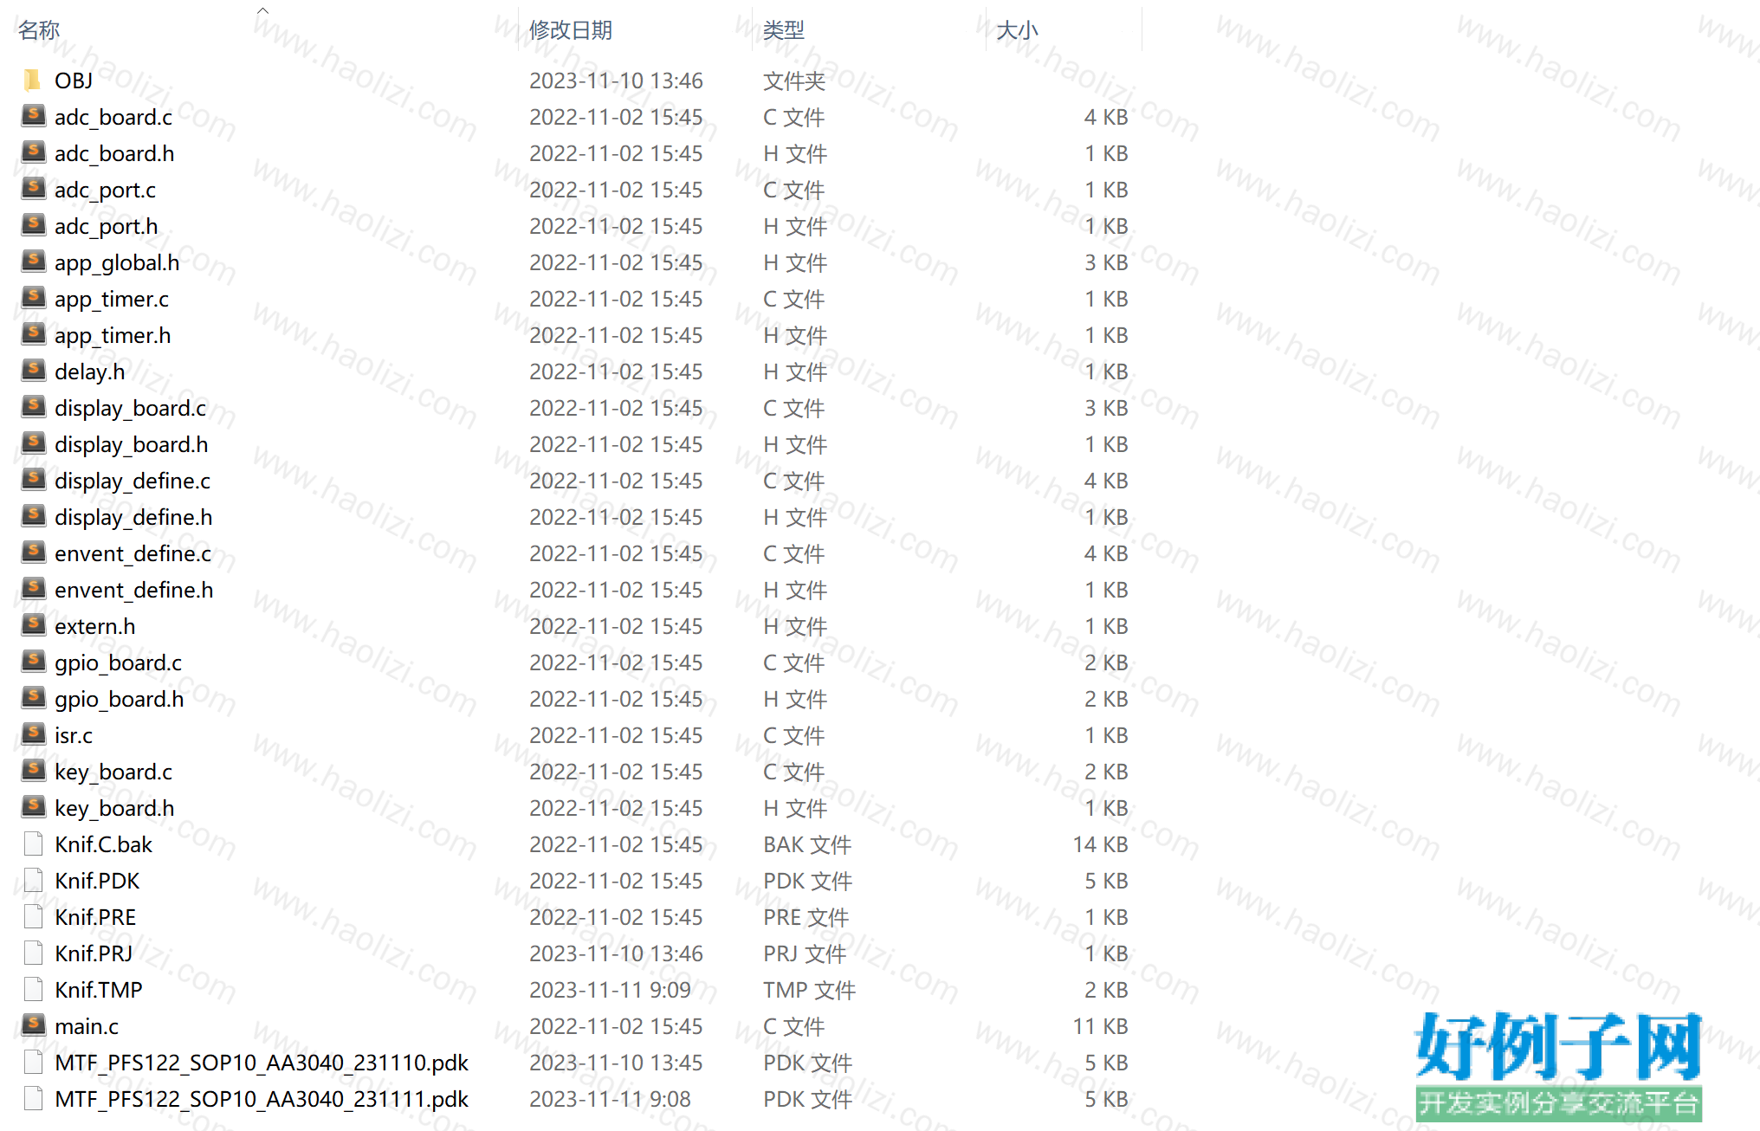Click the BAK 文件 type cell
This screenshot has width=1760, height=1131.
807,844
